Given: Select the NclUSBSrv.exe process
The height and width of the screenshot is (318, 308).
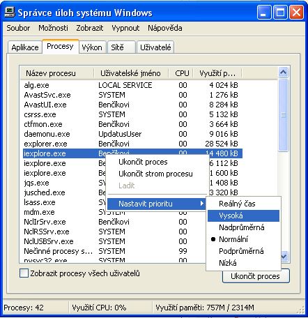Looking at the screenshot, I should 49,241.
